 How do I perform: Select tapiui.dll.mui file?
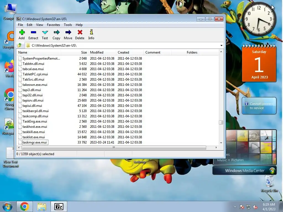(x=32, y=105)
